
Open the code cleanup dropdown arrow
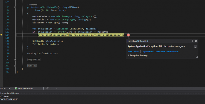[x=50, y=88]
